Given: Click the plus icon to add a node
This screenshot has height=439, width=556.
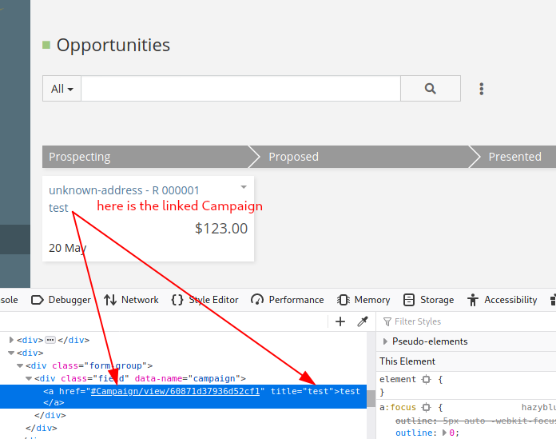Looking at the screenshot, I should pyautogui.click(x=340, y=321).
